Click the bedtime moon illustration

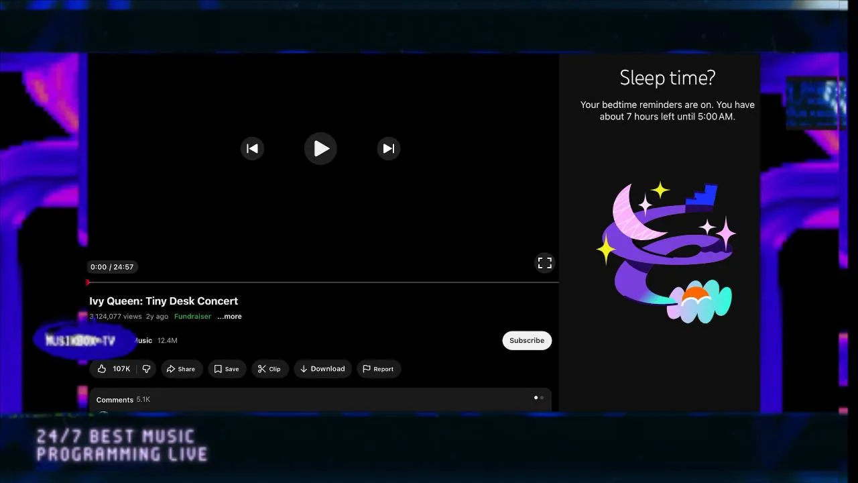pyautogui.click(x=668, y=252)
